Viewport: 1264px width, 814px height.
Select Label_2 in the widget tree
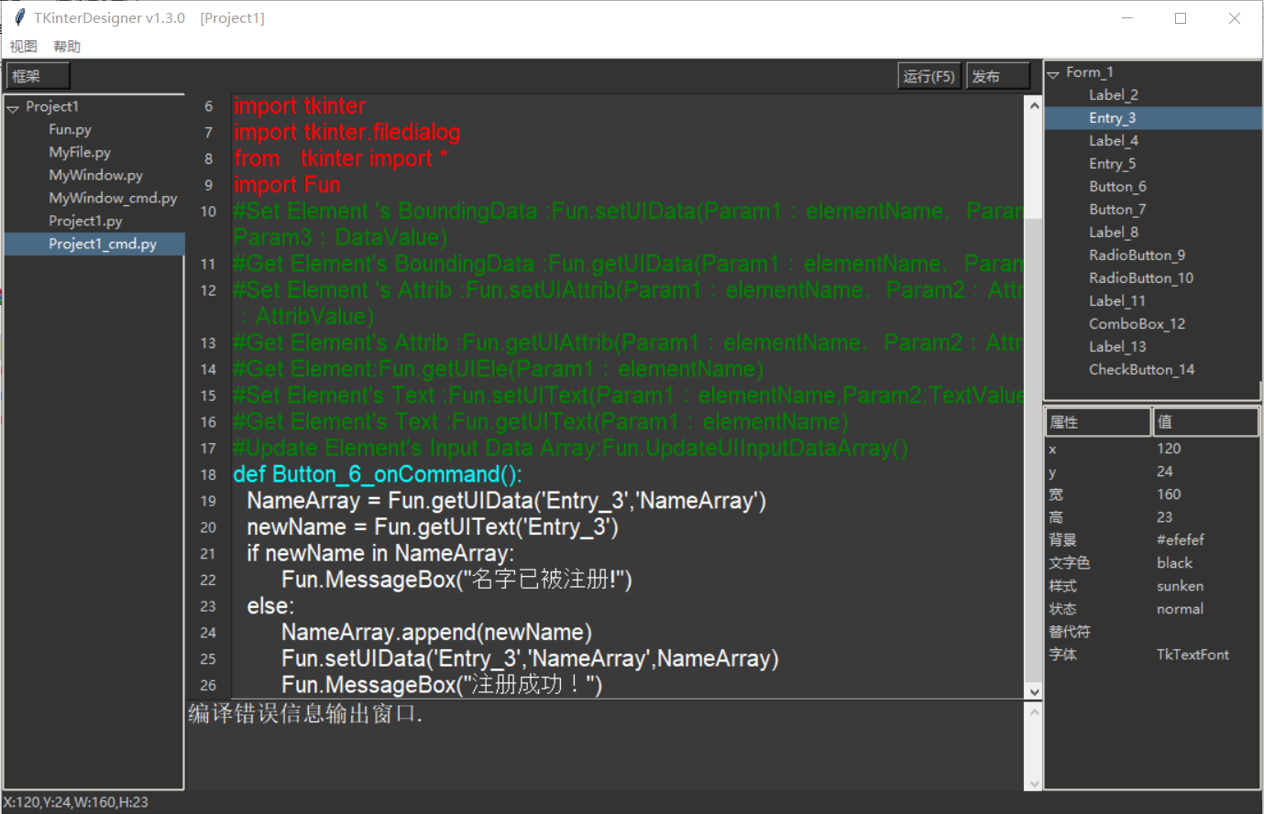tap(1113, 95)
